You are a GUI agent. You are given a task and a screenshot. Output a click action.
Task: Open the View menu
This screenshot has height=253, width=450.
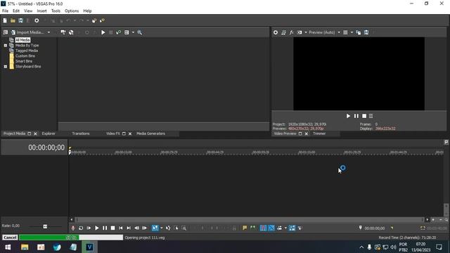(x=28, y=11)
